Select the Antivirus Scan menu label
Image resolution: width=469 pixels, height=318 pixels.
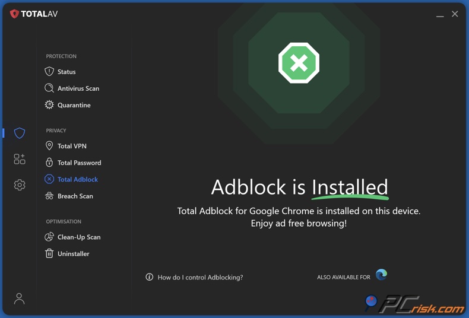coord(78,88)
